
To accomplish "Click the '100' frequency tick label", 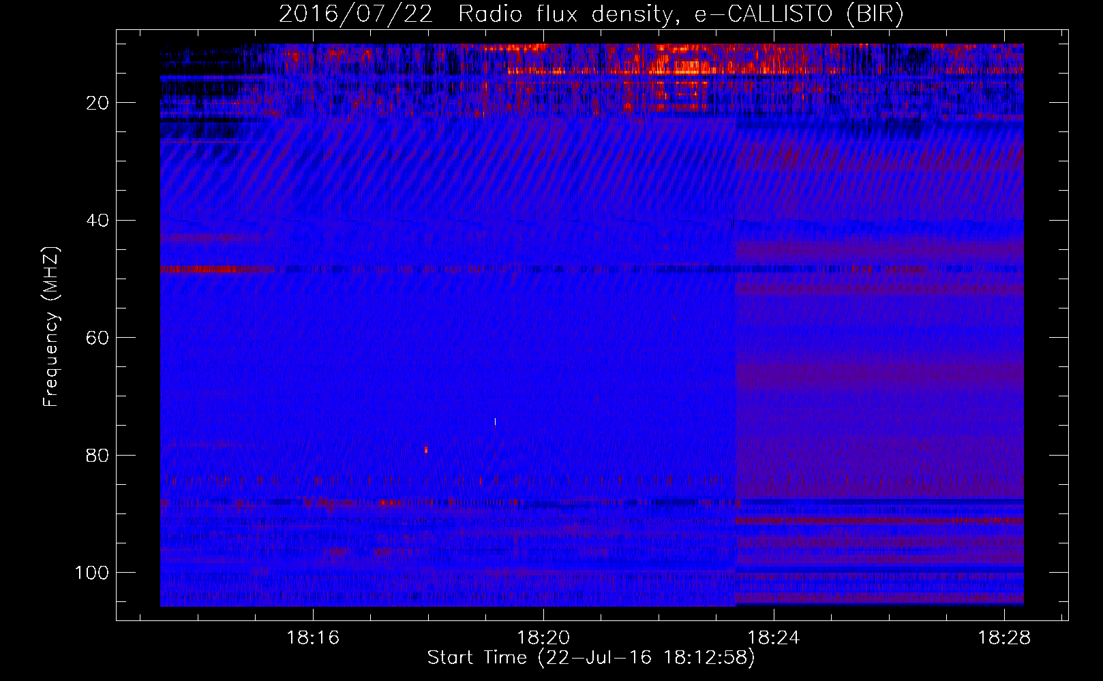I will [x=92, y=573].
